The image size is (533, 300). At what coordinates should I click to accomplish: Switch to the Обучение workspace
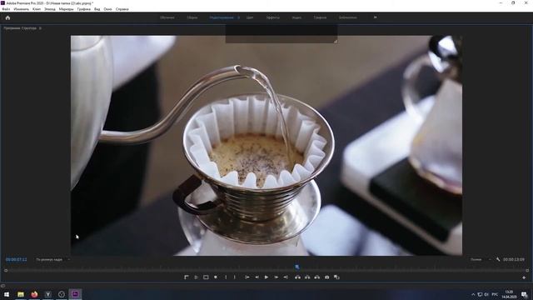pyautogui.click(x=167, y=17)
